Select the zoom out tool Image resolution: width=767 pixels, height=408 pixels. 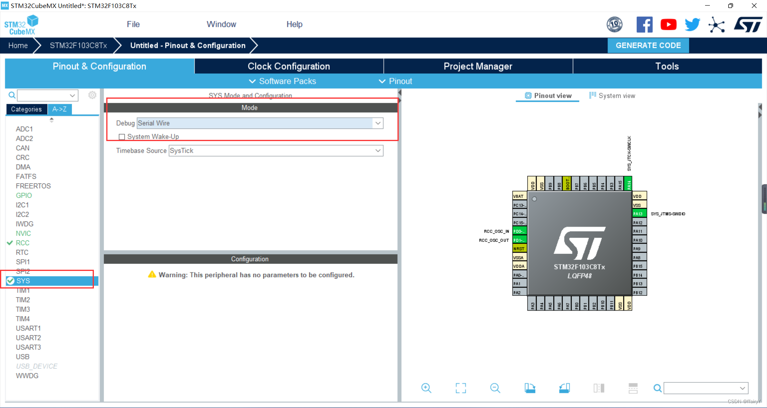coord(495,388)
